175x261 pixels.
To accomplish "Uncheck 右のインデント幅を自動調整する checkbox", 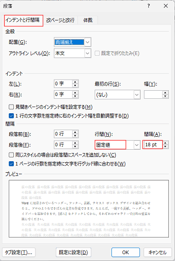I will tap(11, 116).
